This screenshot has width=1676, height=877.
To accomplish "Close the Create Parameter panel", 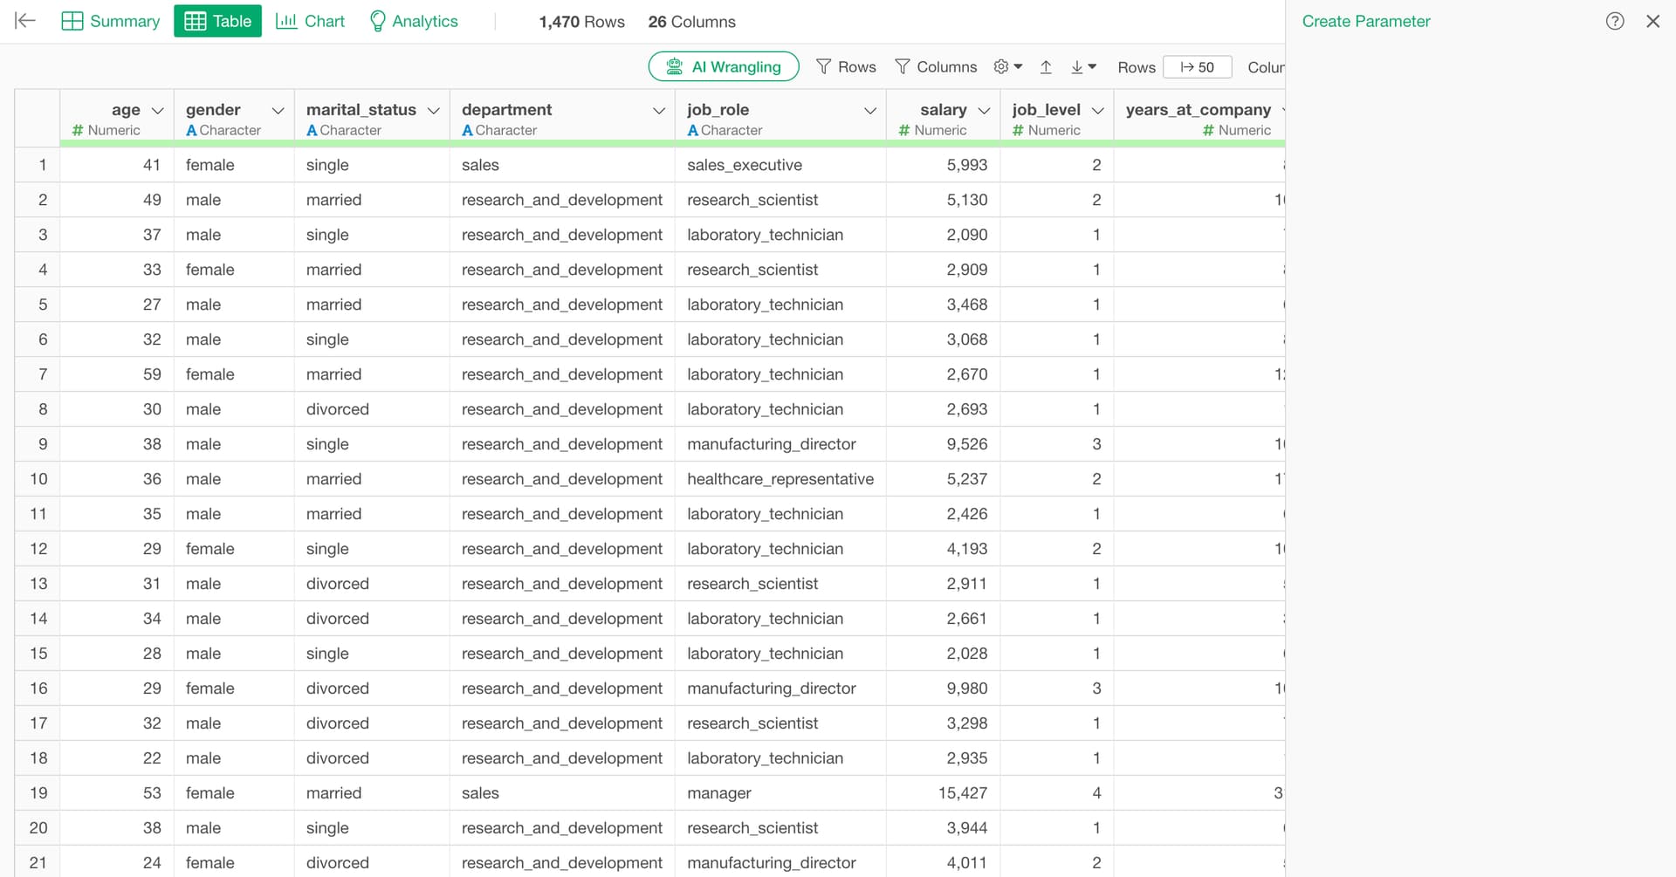I will tap(1652, 21).
